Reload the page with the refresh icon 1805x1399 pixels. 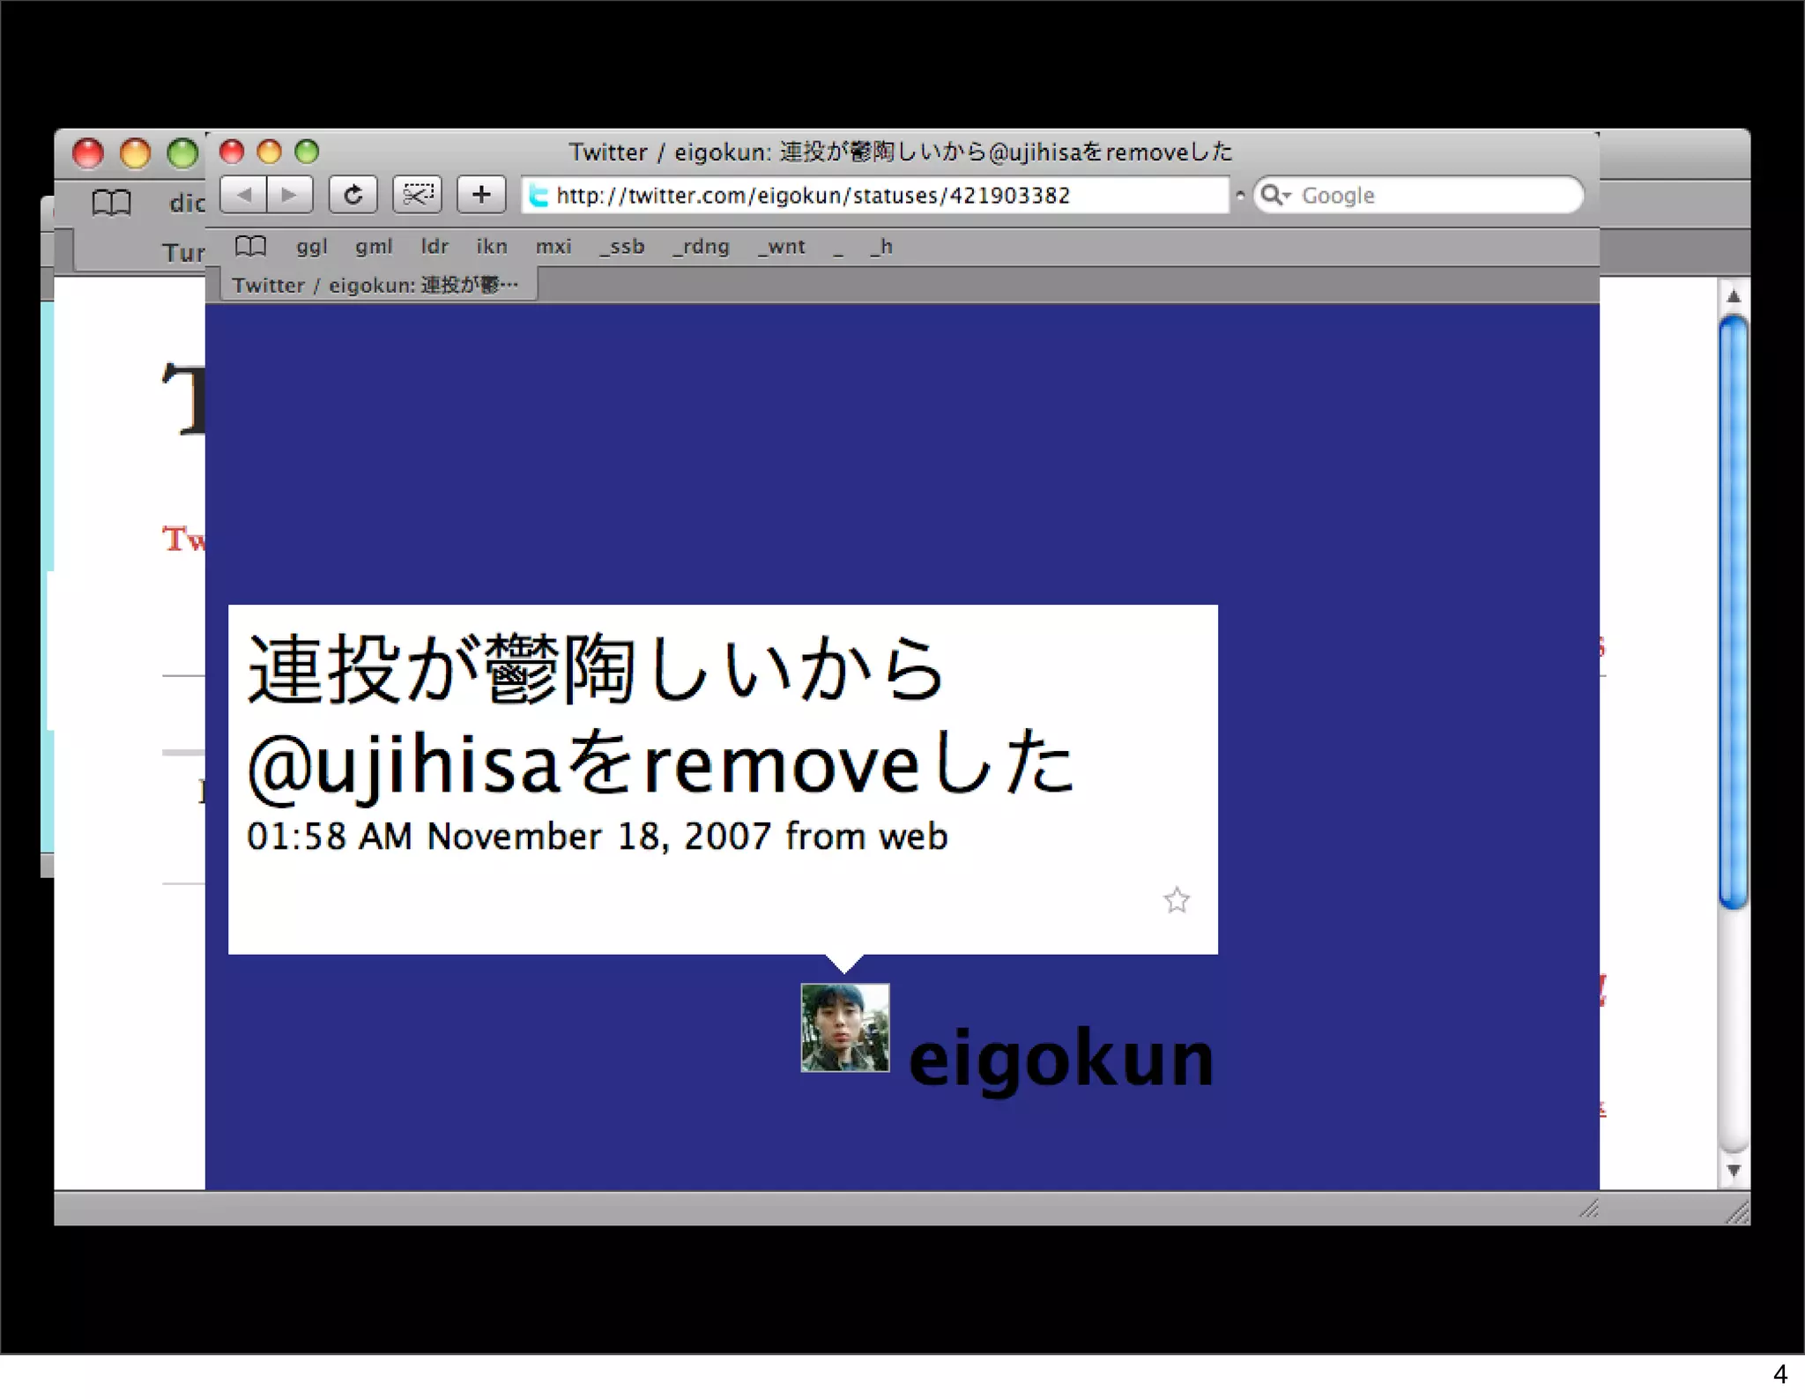[353, 195]
